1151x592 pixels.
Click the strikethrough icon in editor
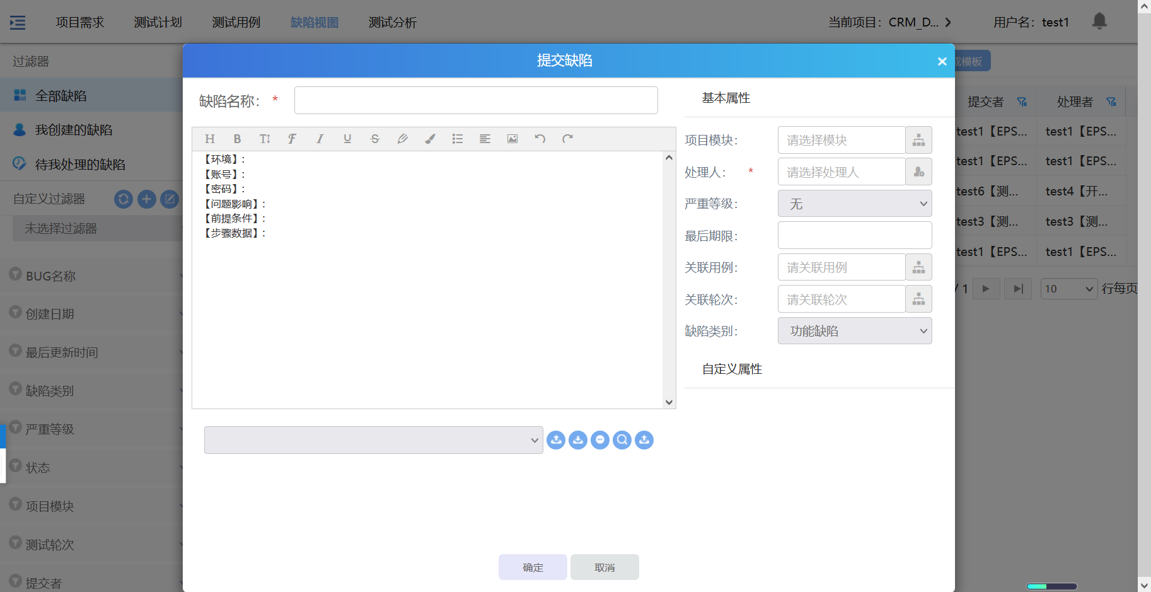[x=375, y=139]
